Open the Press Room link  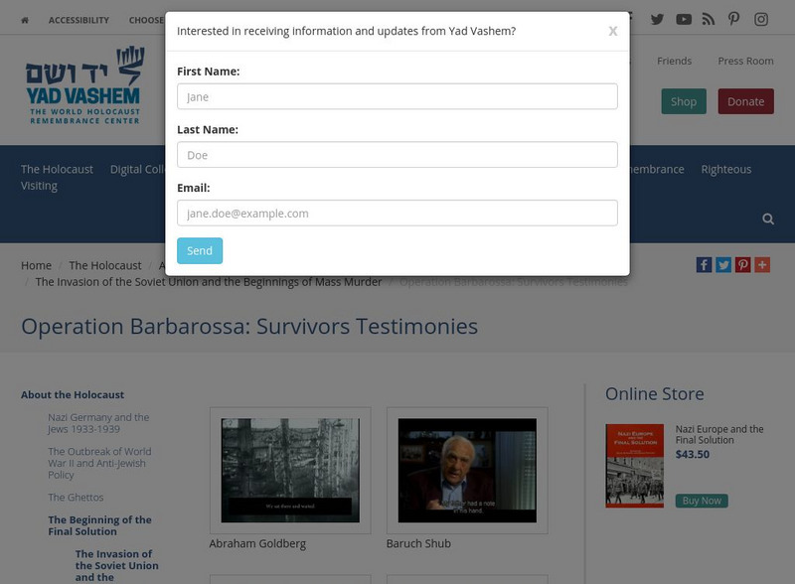point(746,61)
